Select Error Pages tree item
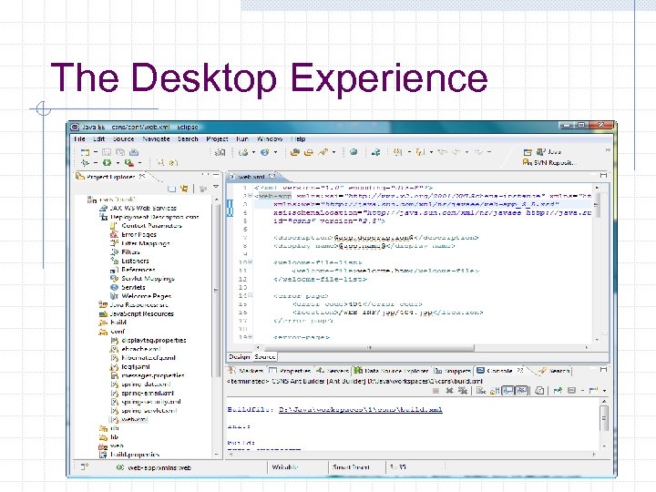This screenshot has width=656, height=492. coord(133,235)
